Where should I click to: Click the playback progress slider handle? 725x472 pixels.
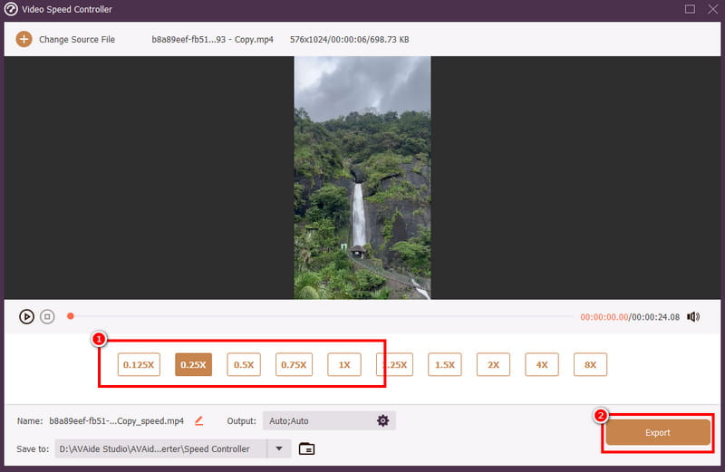70,316
